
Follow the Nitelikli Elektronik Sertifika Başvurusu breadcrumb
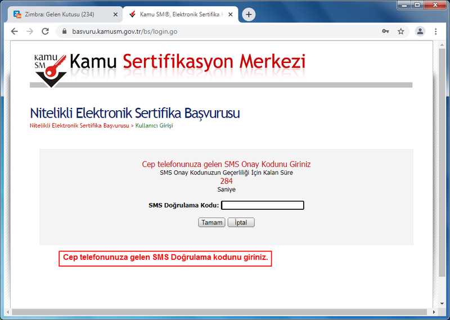79,125
